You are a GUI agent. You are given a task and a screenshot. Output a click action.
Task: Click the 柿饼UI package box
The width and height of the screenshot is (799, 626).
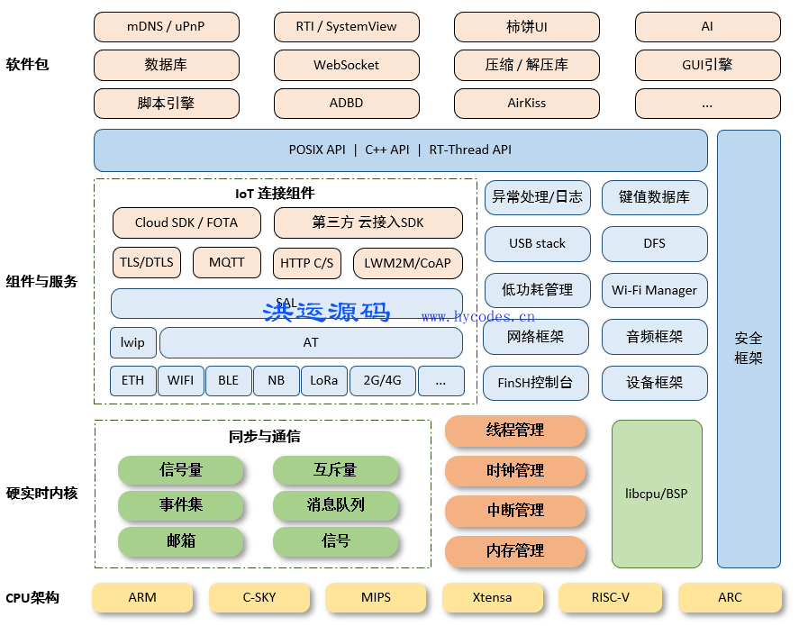pyautogui.click(x=526, y=26)
